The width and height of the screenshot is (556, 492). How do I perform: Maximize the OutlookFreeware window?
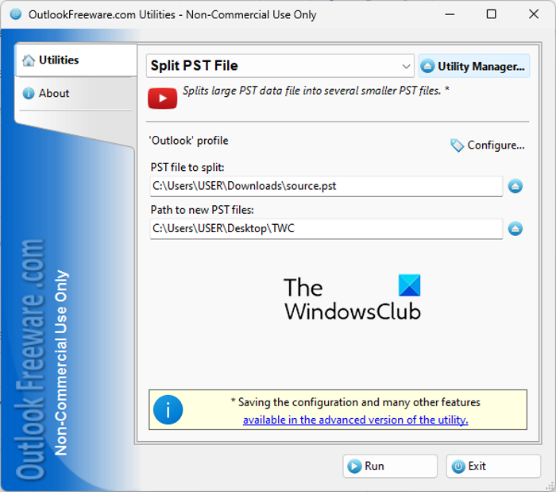tap(491, 14)
